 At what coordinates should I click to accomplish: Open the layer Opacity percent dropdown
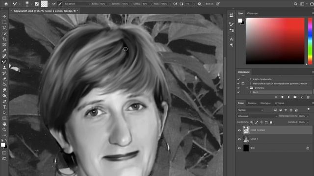click(x=308, y=116)
